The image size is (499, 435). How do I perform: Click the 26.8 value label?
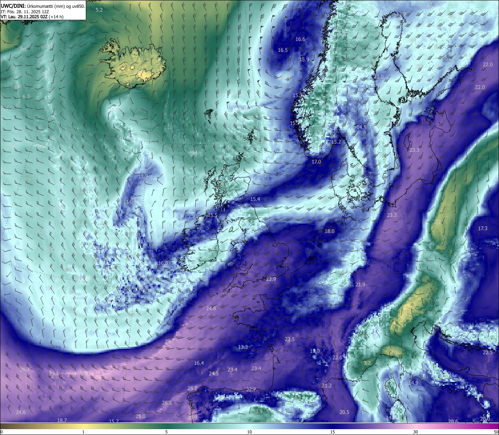167,403
